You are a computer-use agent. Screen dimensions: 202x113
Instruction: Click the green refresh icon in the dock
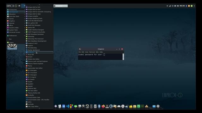pyautogui.click(x=139, y=106)
